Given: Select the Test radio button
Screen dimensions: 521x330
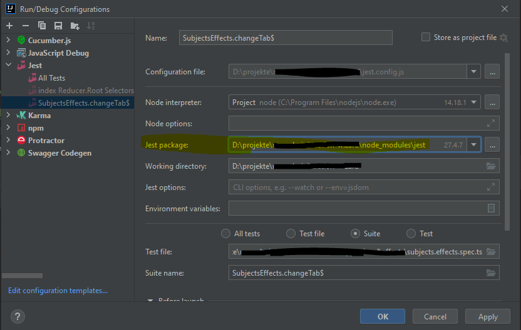Looking at the screenshot, I should (411, 234).
